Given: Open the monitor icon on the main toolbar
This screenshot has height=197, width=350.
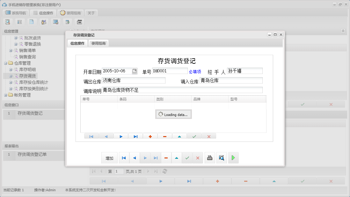Looking at the screenshot, I should [55, 22].
